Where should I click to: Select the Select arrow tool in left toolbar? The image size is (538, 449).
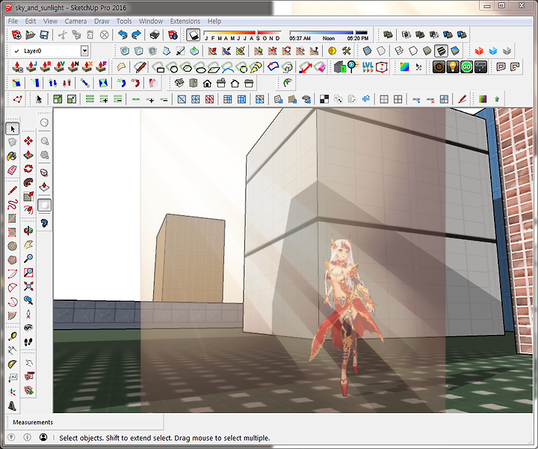[13, 128]
